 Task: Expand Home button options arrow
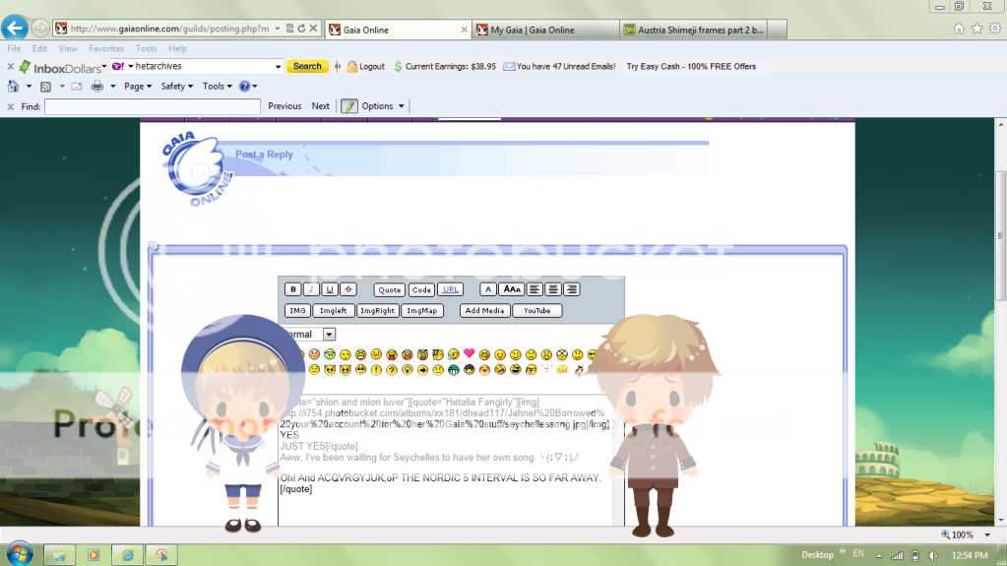point(29,86)
